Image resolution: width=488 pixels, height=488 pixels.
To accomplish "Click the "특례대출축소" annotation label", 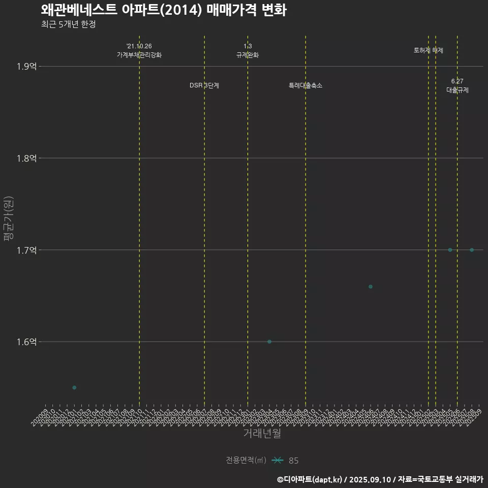I will 306,85.
